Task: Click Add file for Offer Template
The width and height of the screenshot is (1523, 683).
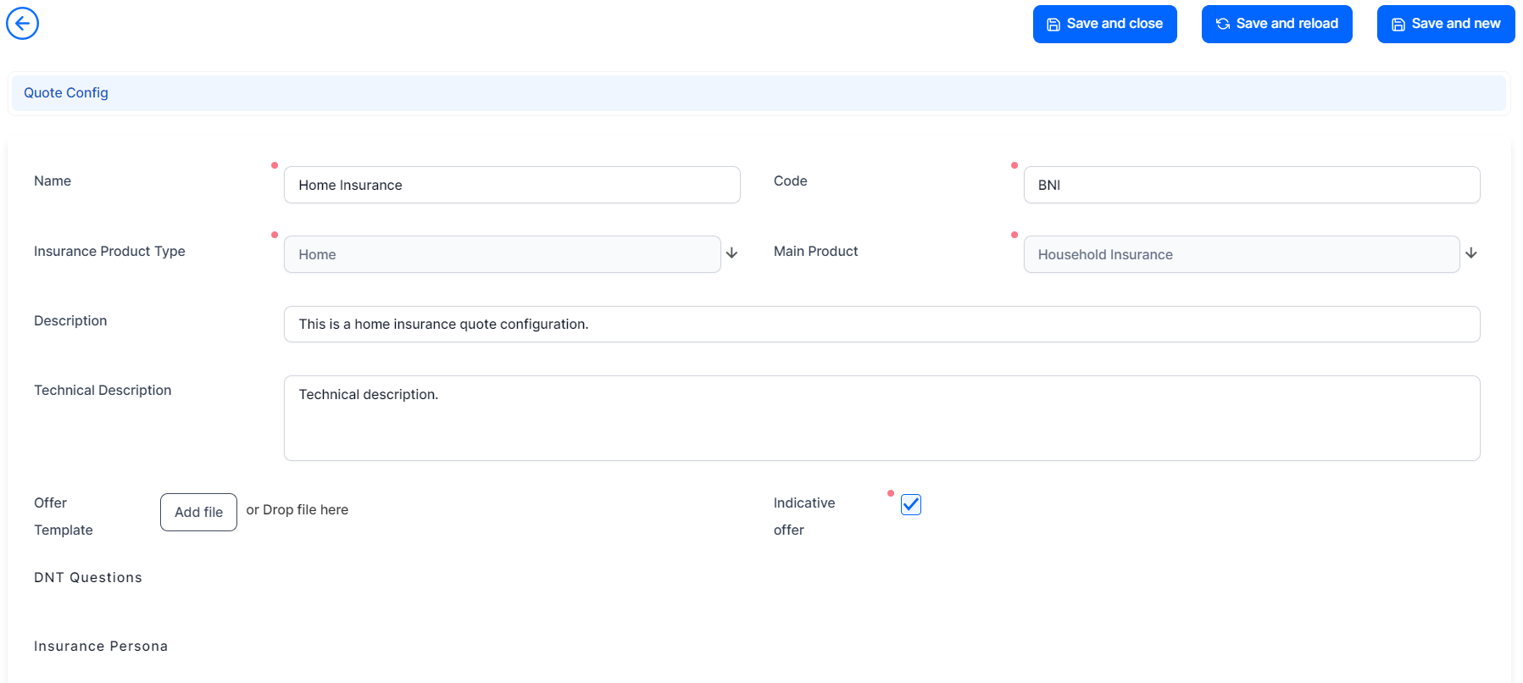Action: (198, 512)
